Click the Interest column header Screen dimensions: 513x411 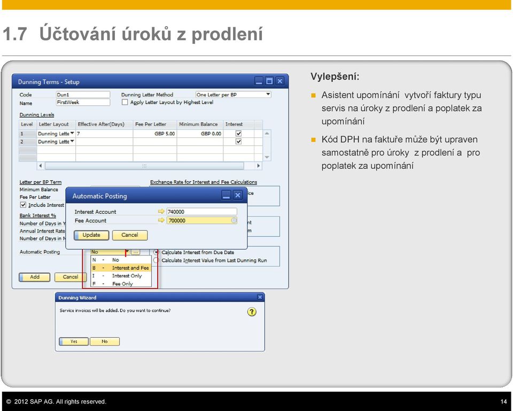pos(238,125)
